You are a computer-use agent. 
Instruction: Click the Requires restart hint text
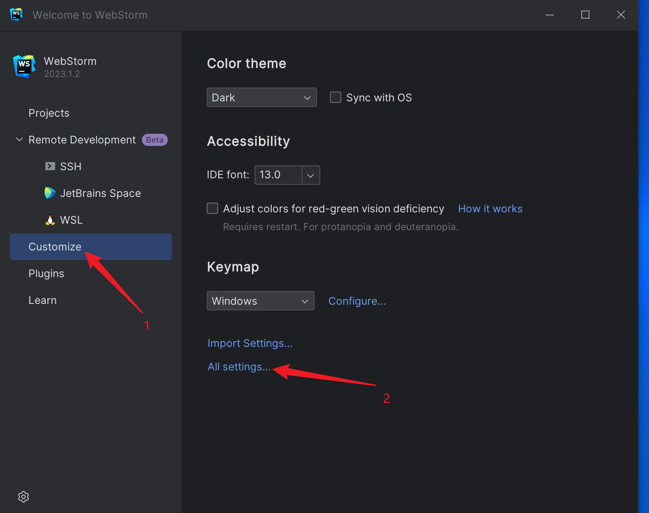[341, 227]
